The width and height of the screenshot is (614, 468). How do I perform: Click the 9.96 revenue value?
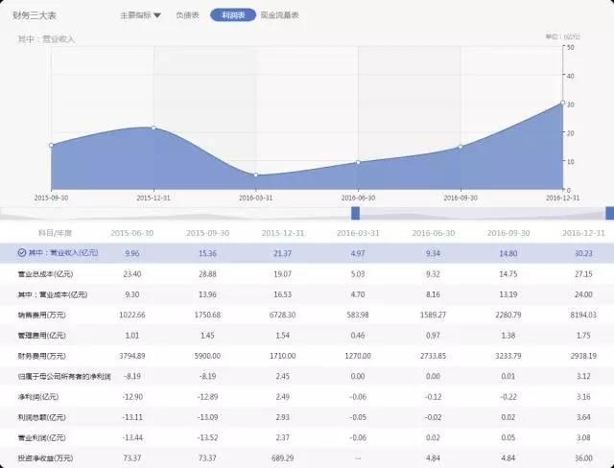click(x=132, y=253)
